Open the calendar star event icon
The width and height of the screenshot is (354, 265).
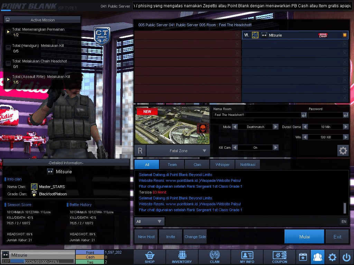click(x=303, y=257)
